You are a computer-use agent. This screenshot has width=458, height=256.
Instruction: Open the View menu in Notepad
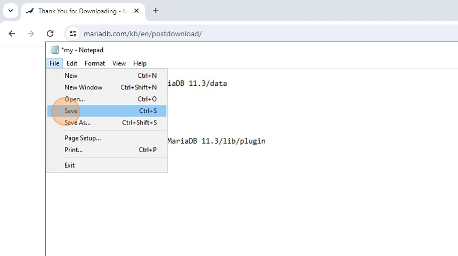click(119, 63)
